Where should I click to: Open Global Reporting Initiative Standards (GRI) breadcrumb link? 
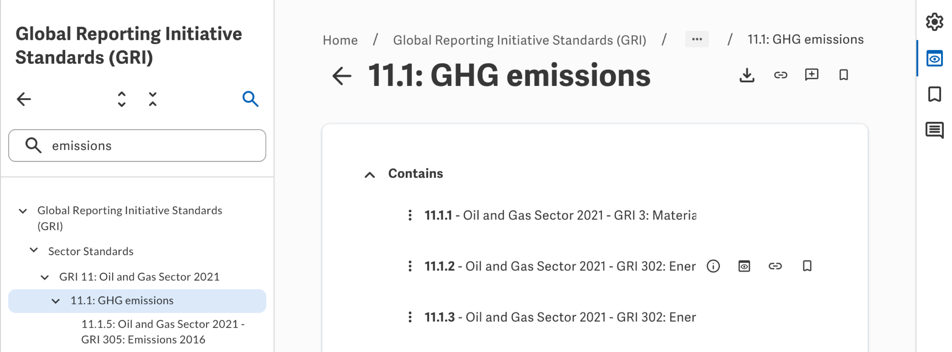(x=520, y=40)
